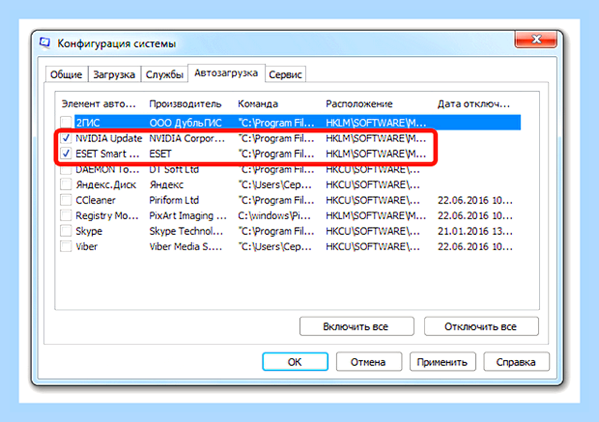Select the Автозагрузка tab
The width and height of the screenshot is (599, 422).
[x=226, y=73]
